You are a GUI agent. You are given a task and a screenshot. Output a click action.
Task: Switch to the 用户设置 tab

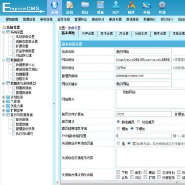pos(88,34)
